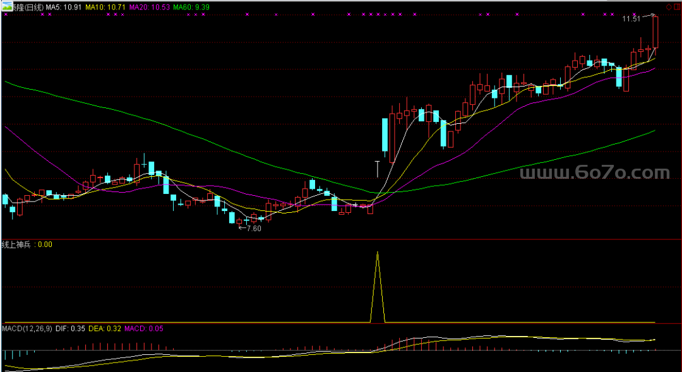Click the lone white candlestick before the gap up
The height and width of the screenshot is (372, 682).
[377, 169]
